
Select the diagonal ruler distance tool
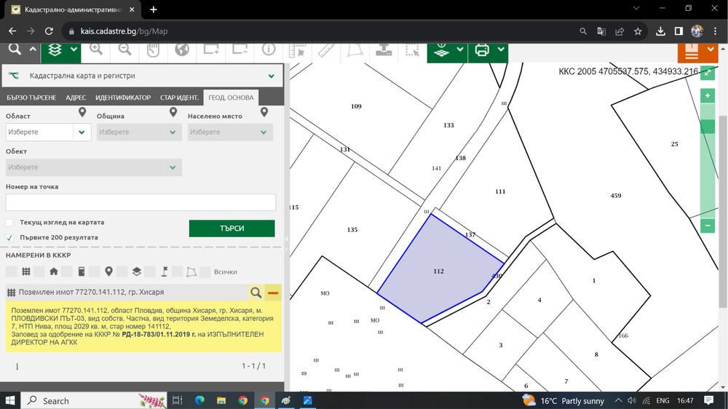326,49
